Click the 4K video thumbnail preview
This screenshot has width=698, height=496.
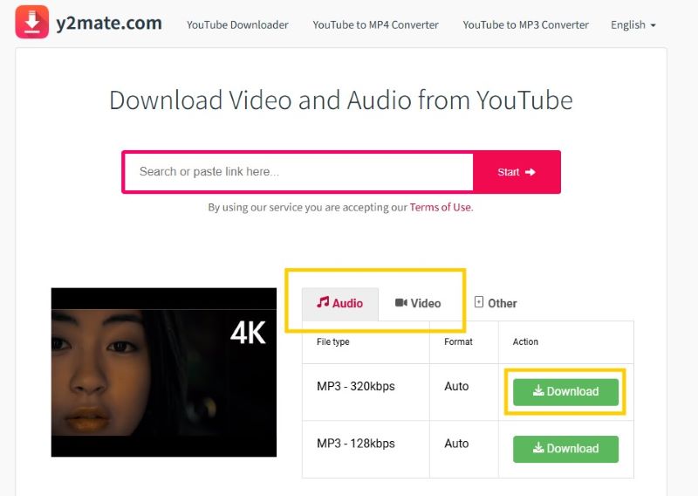[x=163, y=372]
